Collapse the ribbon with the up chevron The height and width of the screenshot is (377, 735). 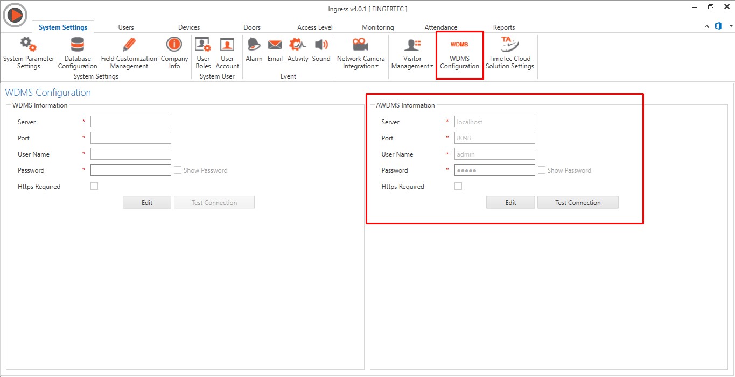point(707,26)
